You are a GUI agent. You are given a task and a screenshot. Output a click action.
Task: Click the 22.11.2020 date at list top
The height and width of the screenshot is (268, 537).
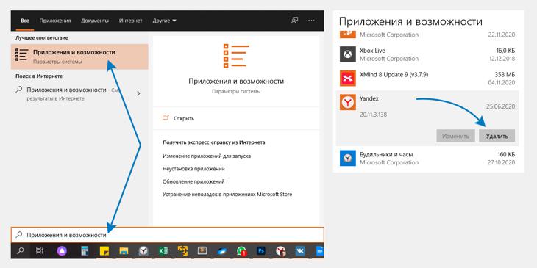coord(502,35)
